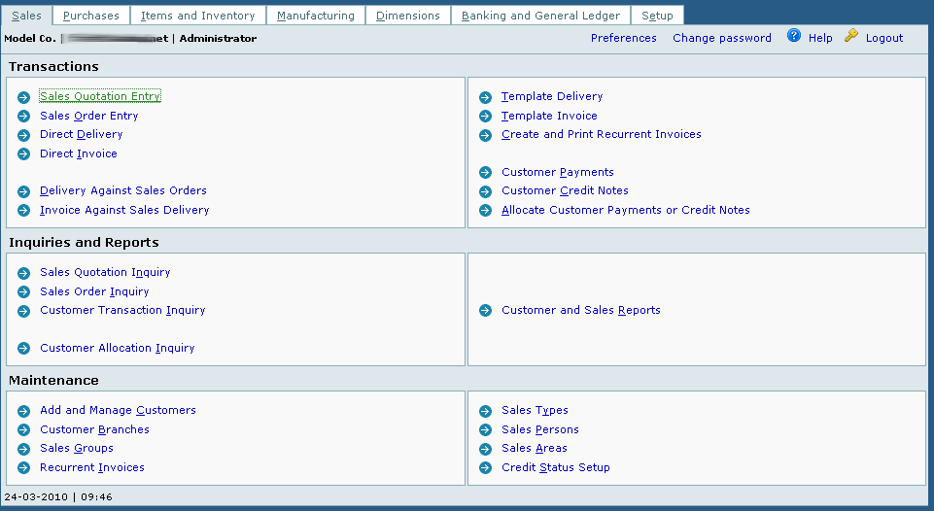Screen dimensions: 934x511
Task: Open Banking and General Ledger tab
Action: tap(540, 16)
